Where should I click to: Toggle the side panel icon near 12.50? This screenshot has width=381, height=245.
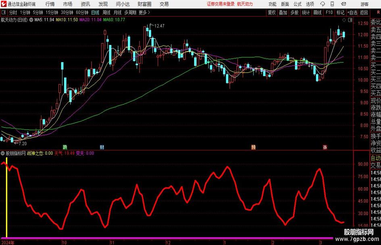click(x=350, y=20)
